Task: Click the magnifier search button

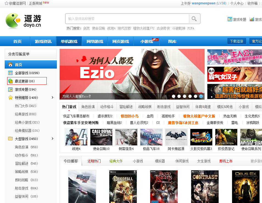Action: click(x=194, y=19)
